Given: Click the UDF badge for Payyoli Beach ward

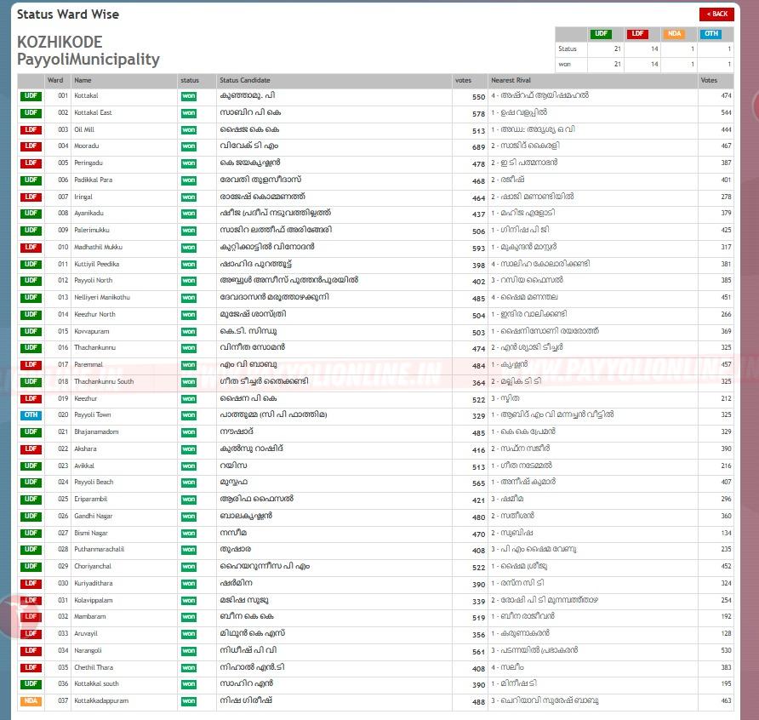Looking at the screenshot, I should 31,483.
